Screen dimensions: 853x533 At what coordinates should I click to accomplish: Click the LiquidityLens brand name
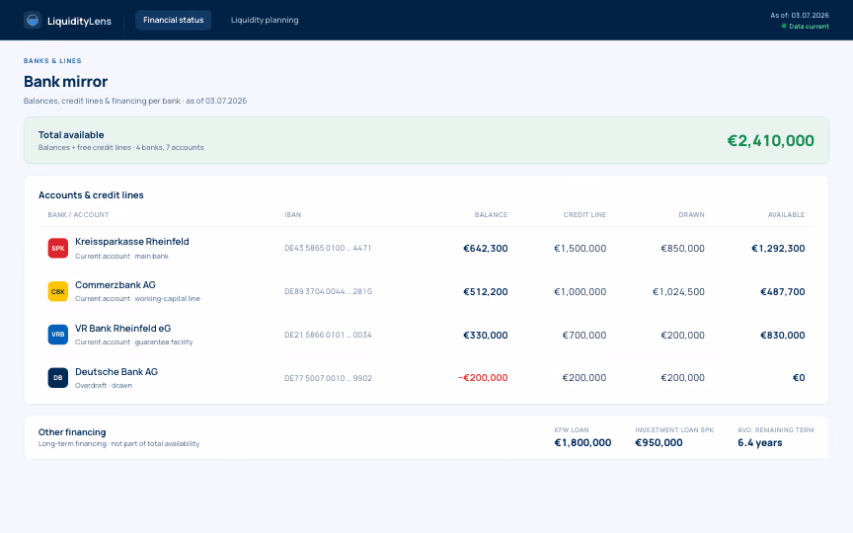79,21
